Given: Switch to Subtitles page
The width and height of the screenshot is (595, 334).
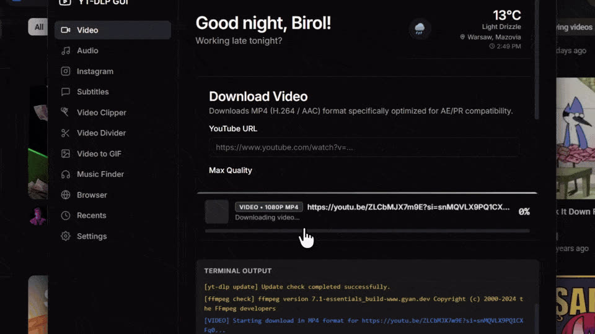Looking at the screenshot, I should tap(113, 92).
